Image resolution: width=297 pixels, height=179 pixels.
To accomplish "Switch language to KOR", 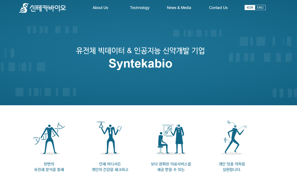I will point(250,8).
